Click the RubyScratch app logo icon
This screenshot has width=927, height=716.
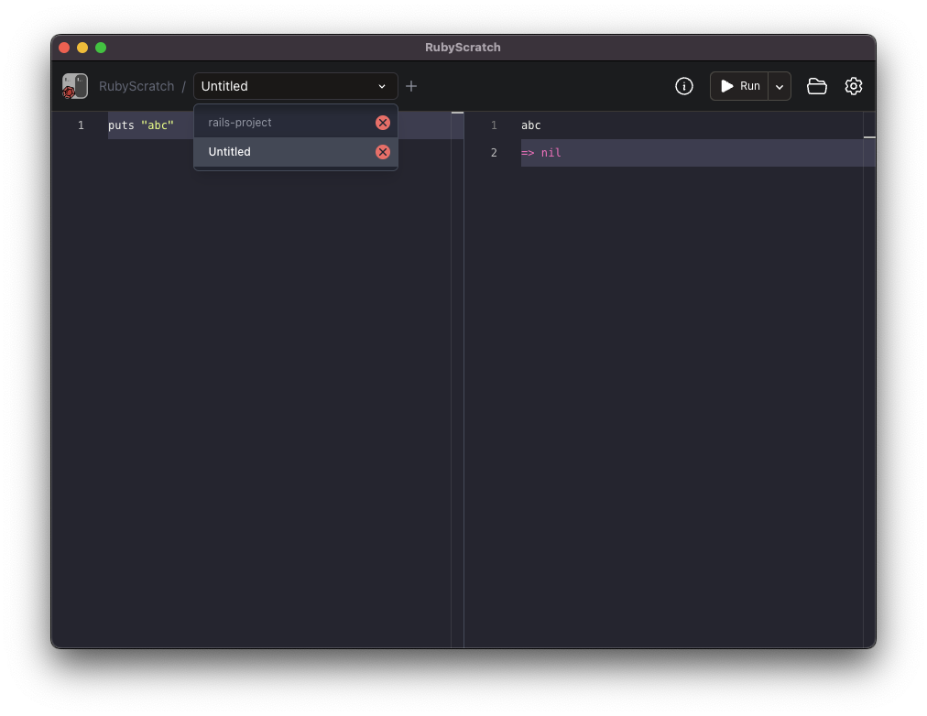pos(75,86)
